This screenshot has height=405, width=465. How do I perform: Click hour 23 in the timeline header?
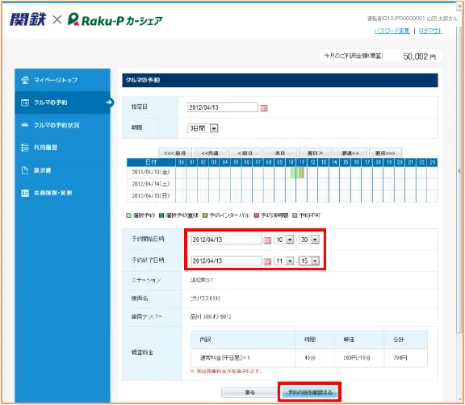click(433, 162)
